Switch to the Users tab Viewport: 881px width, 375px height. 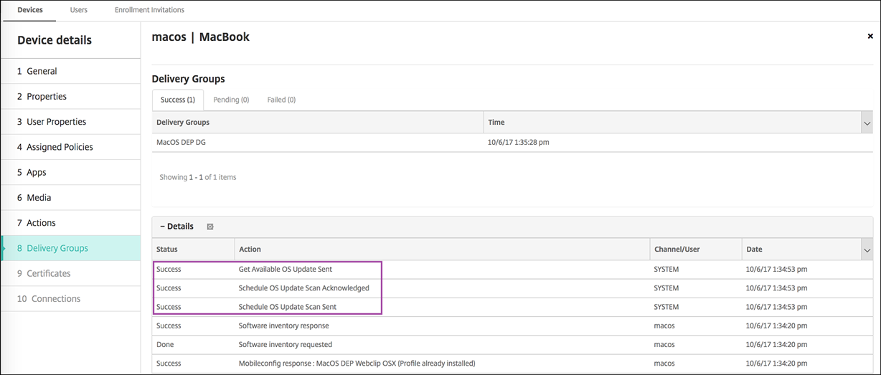click(79, 10)
